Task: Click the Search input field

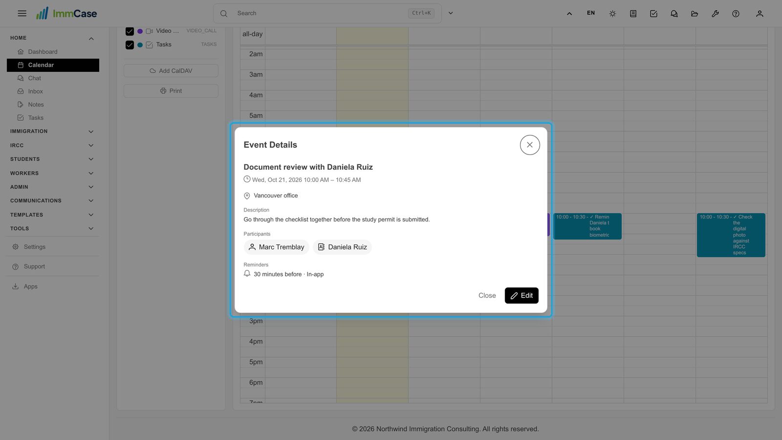Action: (327, 13)
